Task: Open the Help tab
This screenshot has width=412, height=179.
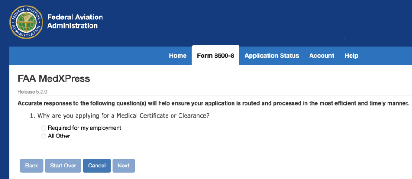Action: (x=351, y=56)
